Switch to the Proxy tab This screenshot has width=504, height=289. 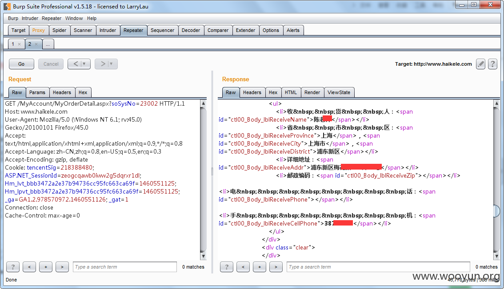point(39,30)
